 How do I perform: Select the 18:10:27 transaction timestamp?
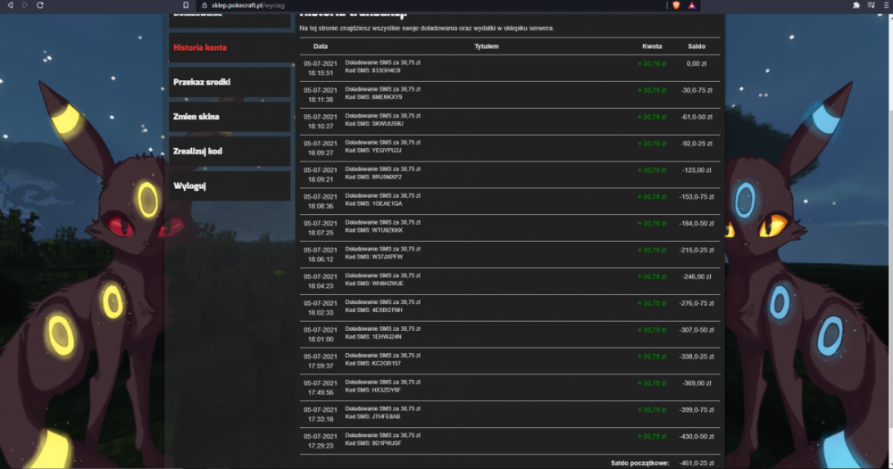[320, 127]
